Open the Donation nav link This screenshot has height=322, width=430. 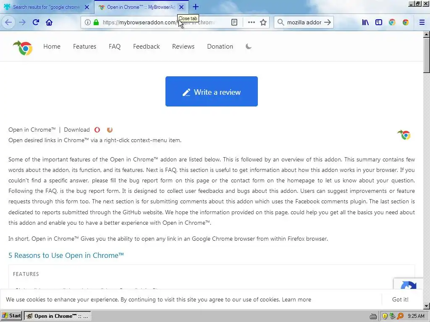[220, 47]
